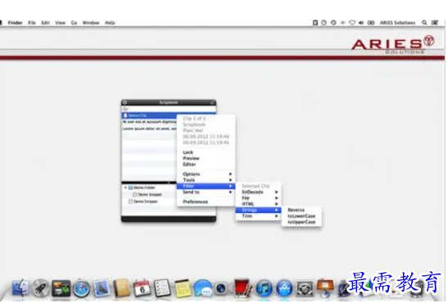Screen dimensions: 448x308
Task: Open the Window menu in menu bar
Action: click(x=91, y=23)
